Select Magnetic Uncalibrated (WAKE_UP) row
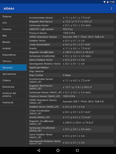This screenshot has height=154, width=116. click(x=71, y=123)
